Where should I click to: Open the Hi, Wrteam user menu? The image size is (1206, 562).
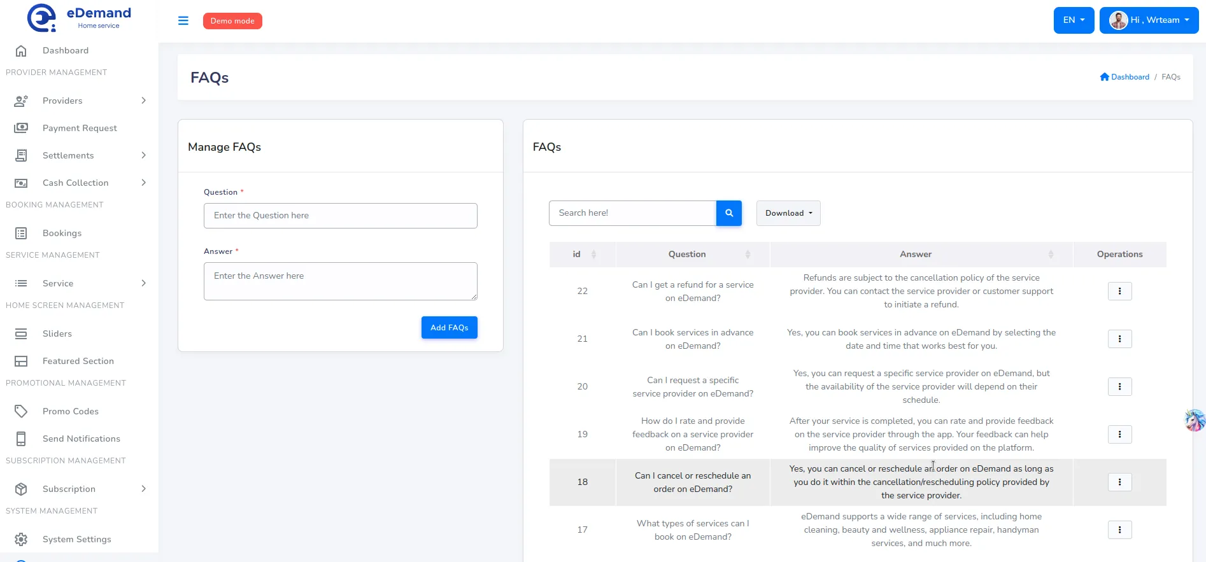[x=1149, y=20]
